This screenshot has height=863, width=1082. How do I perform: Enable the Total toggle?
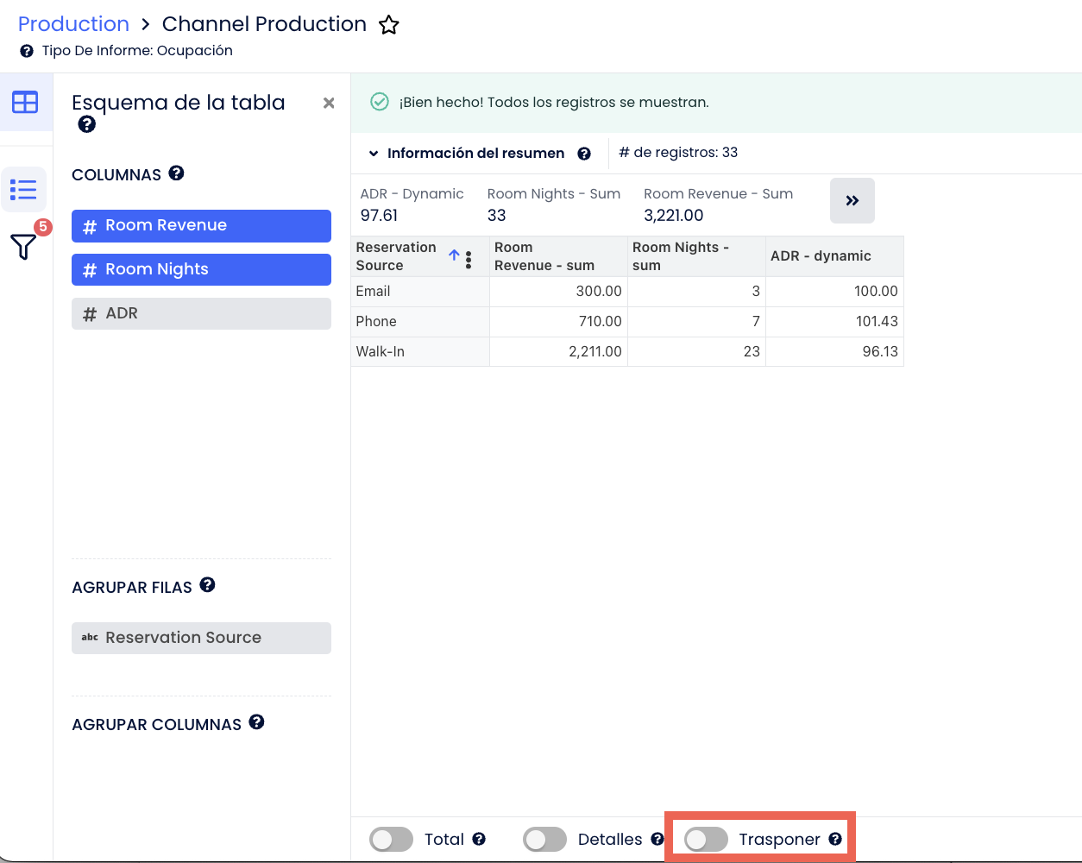pyautogui.click(x=392, y=840)
